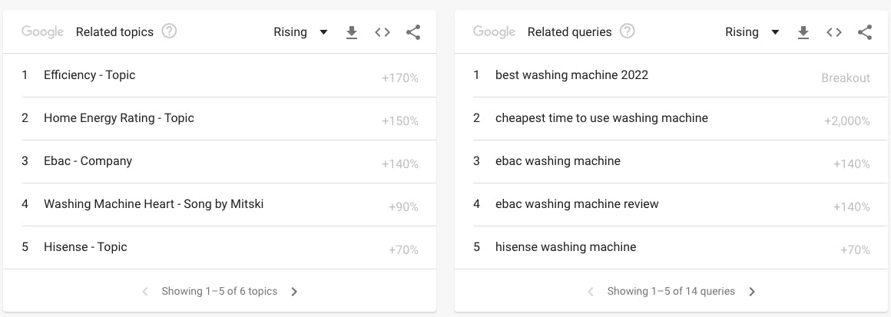The width and height of the screenshot is (891, 317).
Task: Expand Rising dropdown in Related queries
Action: coord(752,32)
